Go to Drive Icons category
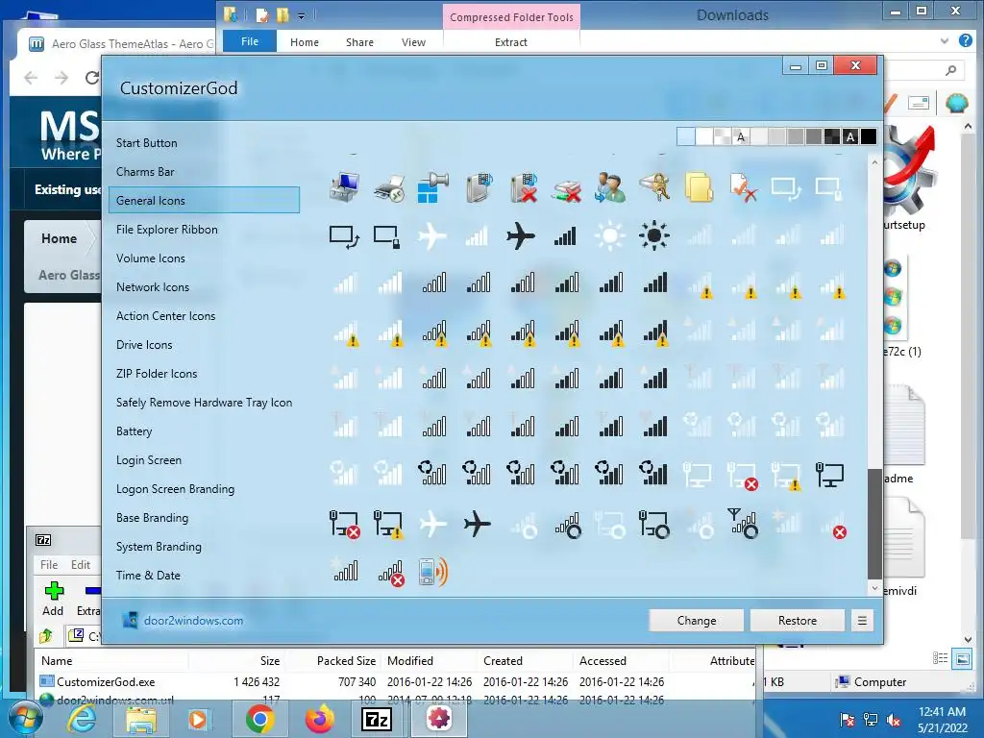This screenshot has width=984, height=738. [144, 345]
